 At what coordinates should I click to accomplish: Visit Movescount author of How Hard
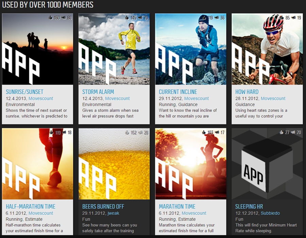pyautogui.click(x=273, y=99)
